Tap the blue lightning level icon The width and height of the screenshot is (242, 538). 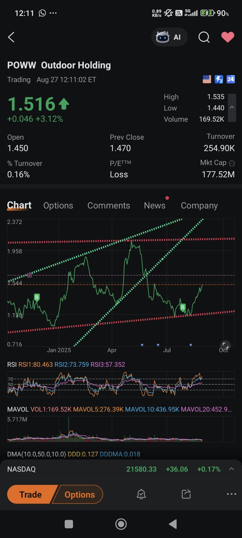[x=219, y=79]
